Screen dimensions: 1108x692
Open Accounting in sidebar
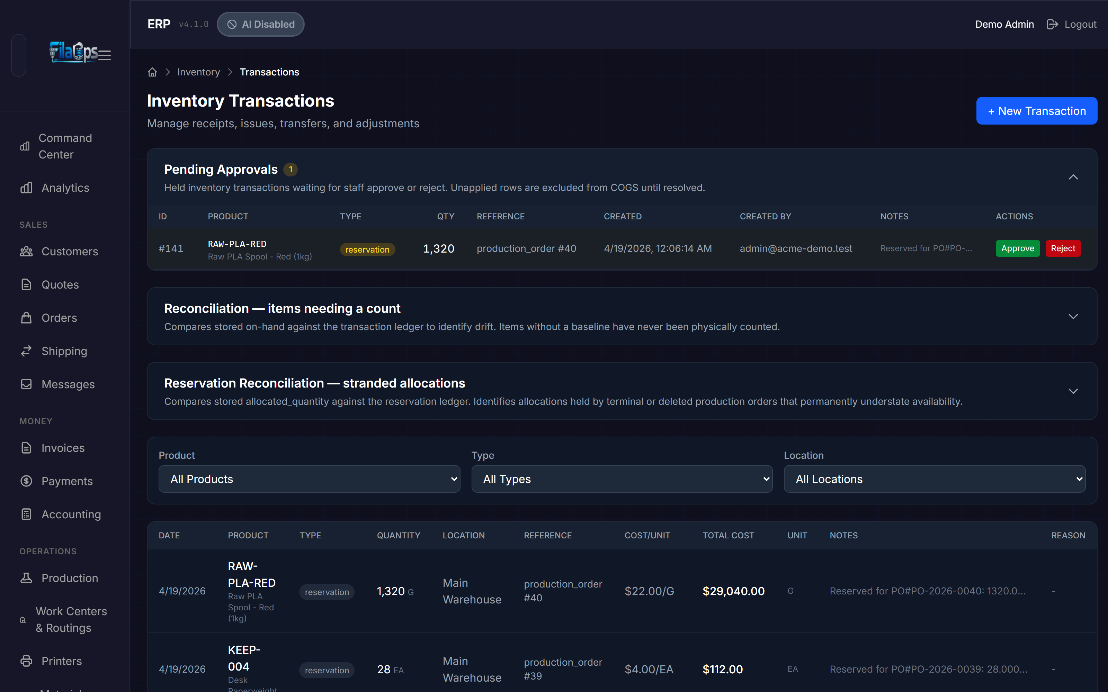tap(65, 514)
